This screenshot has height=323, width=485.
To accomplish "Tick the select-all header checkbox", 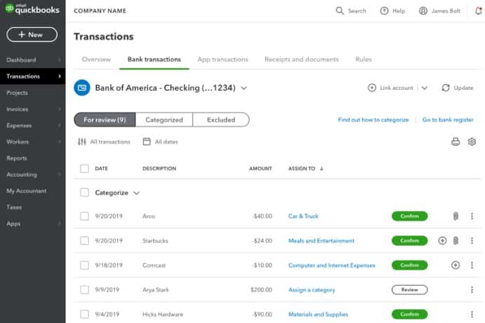I will [x=84, y=169].
